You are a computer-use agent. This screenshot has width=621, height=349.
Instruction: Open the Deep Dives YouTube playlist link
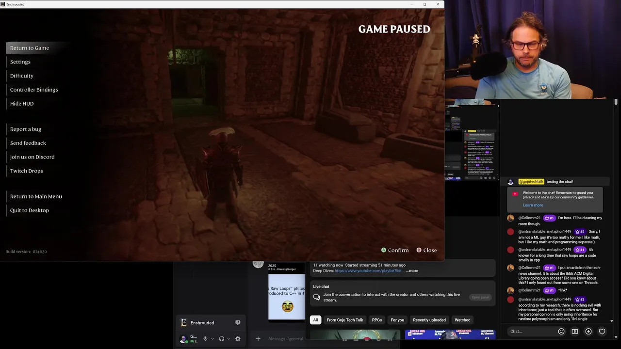(368, 271)
